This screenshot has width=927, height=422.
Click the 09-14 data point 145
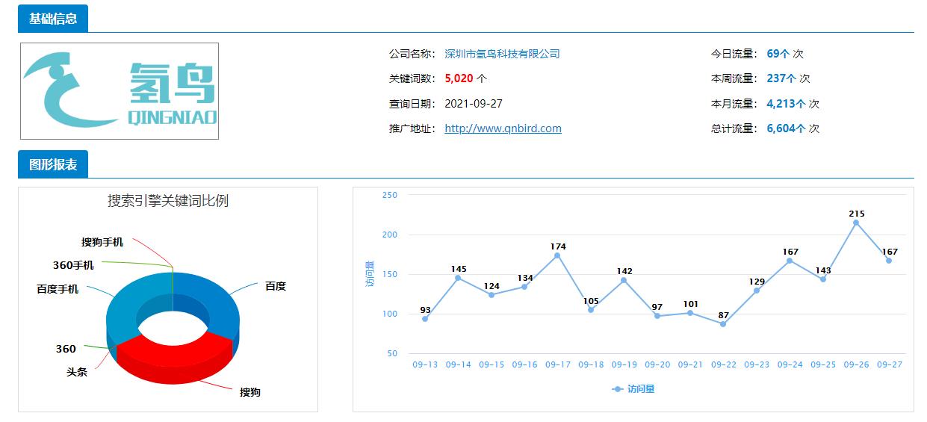point(458,278)
